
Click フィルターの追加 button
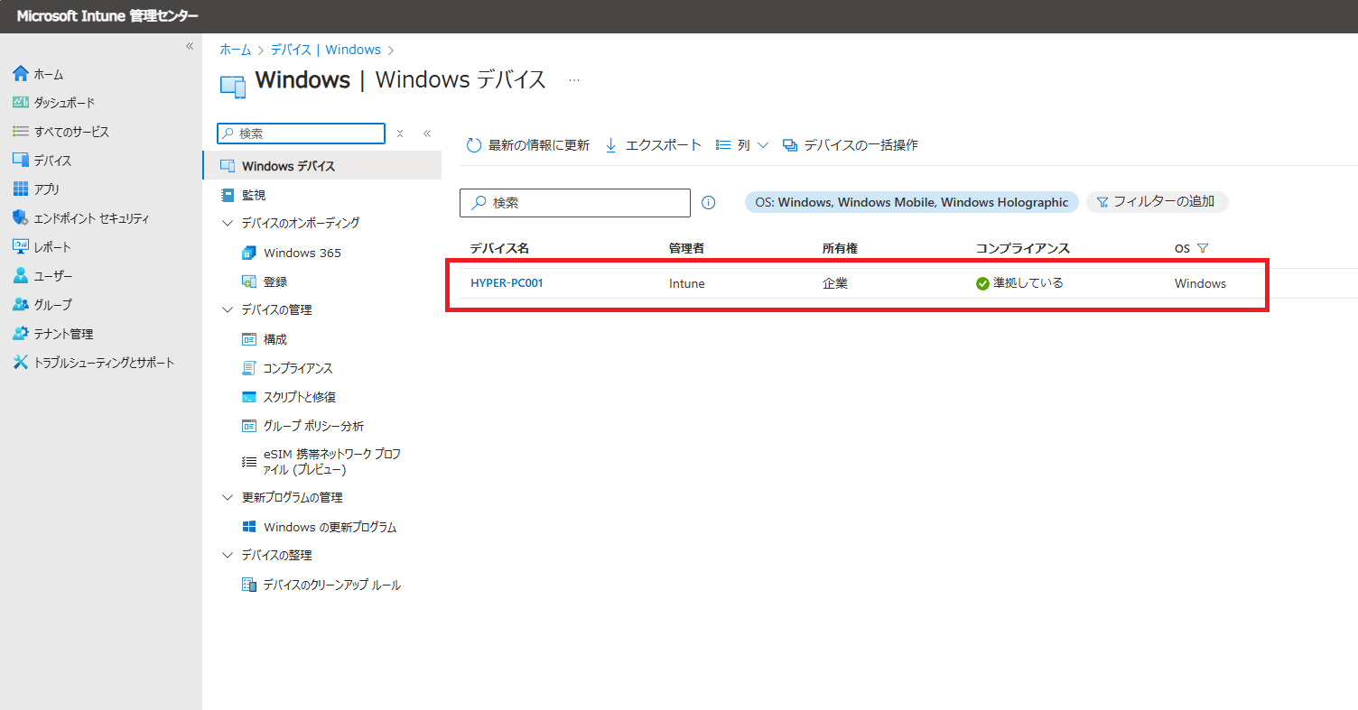[1157, 202]
